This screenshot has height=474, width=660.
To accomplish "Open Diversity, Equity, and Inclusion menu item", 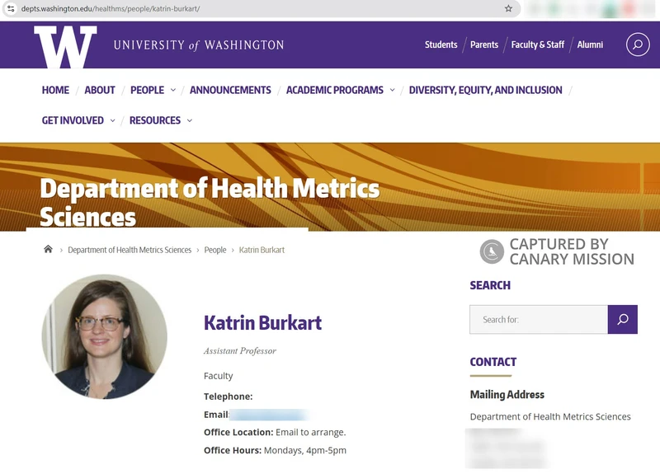I will [x=485, y=90].
